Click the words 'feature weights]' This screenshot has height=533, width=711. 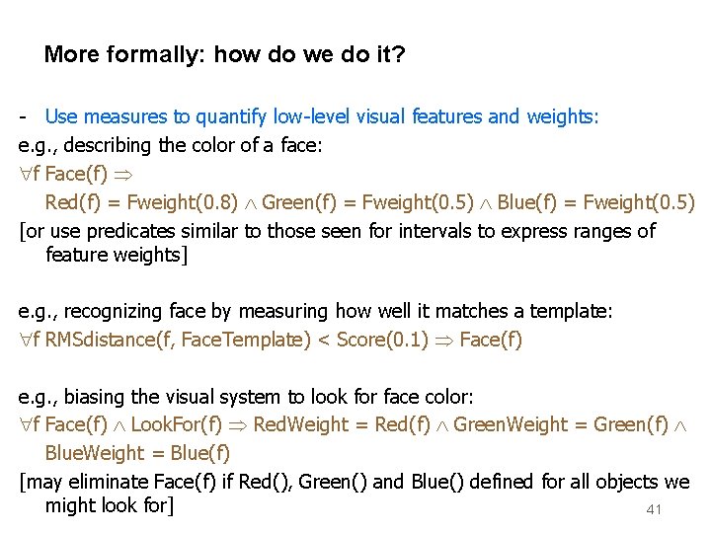pyautogui.click(x=117, y=255)
